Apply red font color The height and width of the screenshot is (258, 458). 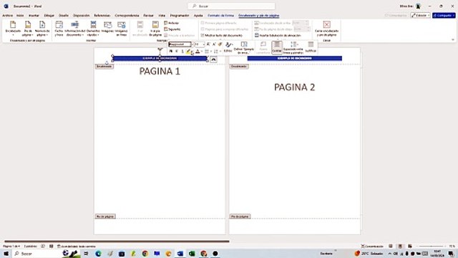[x=198, y=52]
